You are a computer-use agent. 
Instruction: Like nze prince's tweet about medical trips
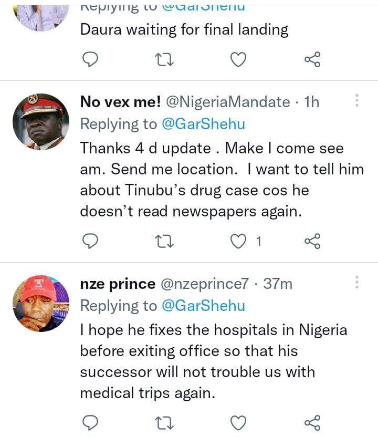pos(239,422)
